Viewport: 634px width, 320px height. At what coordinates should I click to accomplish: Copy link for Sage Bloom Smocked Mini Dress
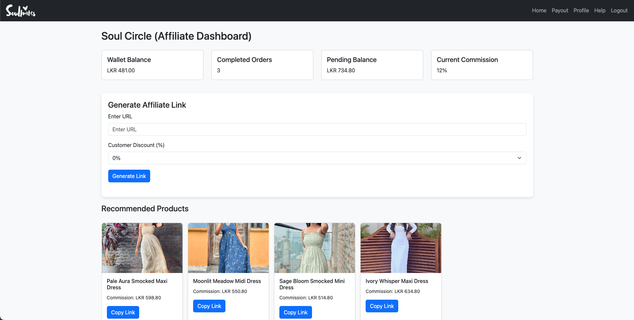[295, 312]
